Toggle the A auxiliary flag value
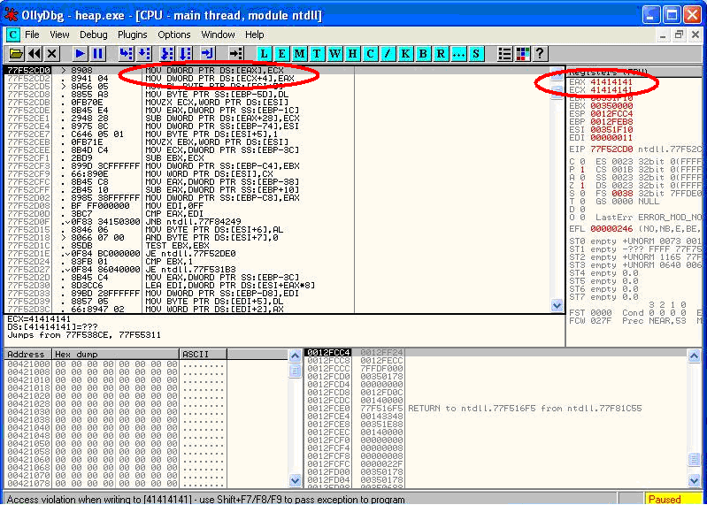The image size is (707, 505). (582, 178)
